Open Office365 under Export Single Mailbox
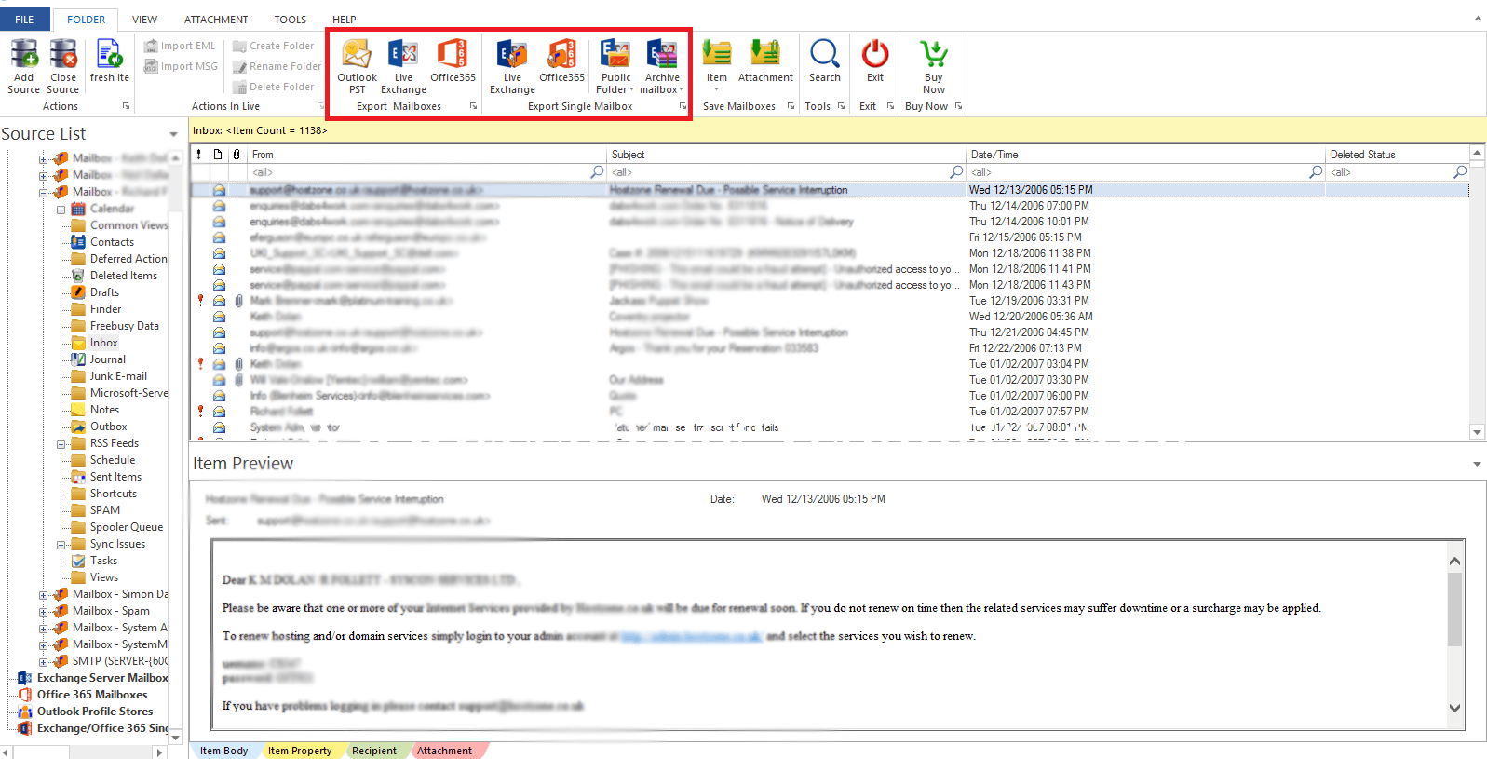 click(x=561, y=54)
